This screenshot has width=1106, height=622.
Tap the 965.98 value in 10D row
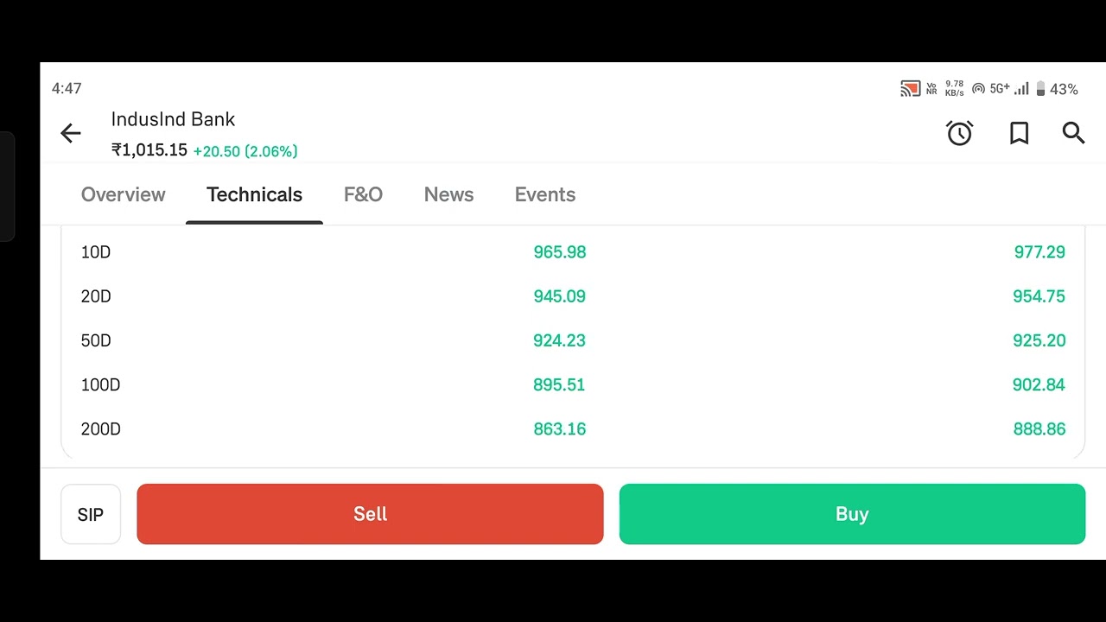tap(560, 252)
